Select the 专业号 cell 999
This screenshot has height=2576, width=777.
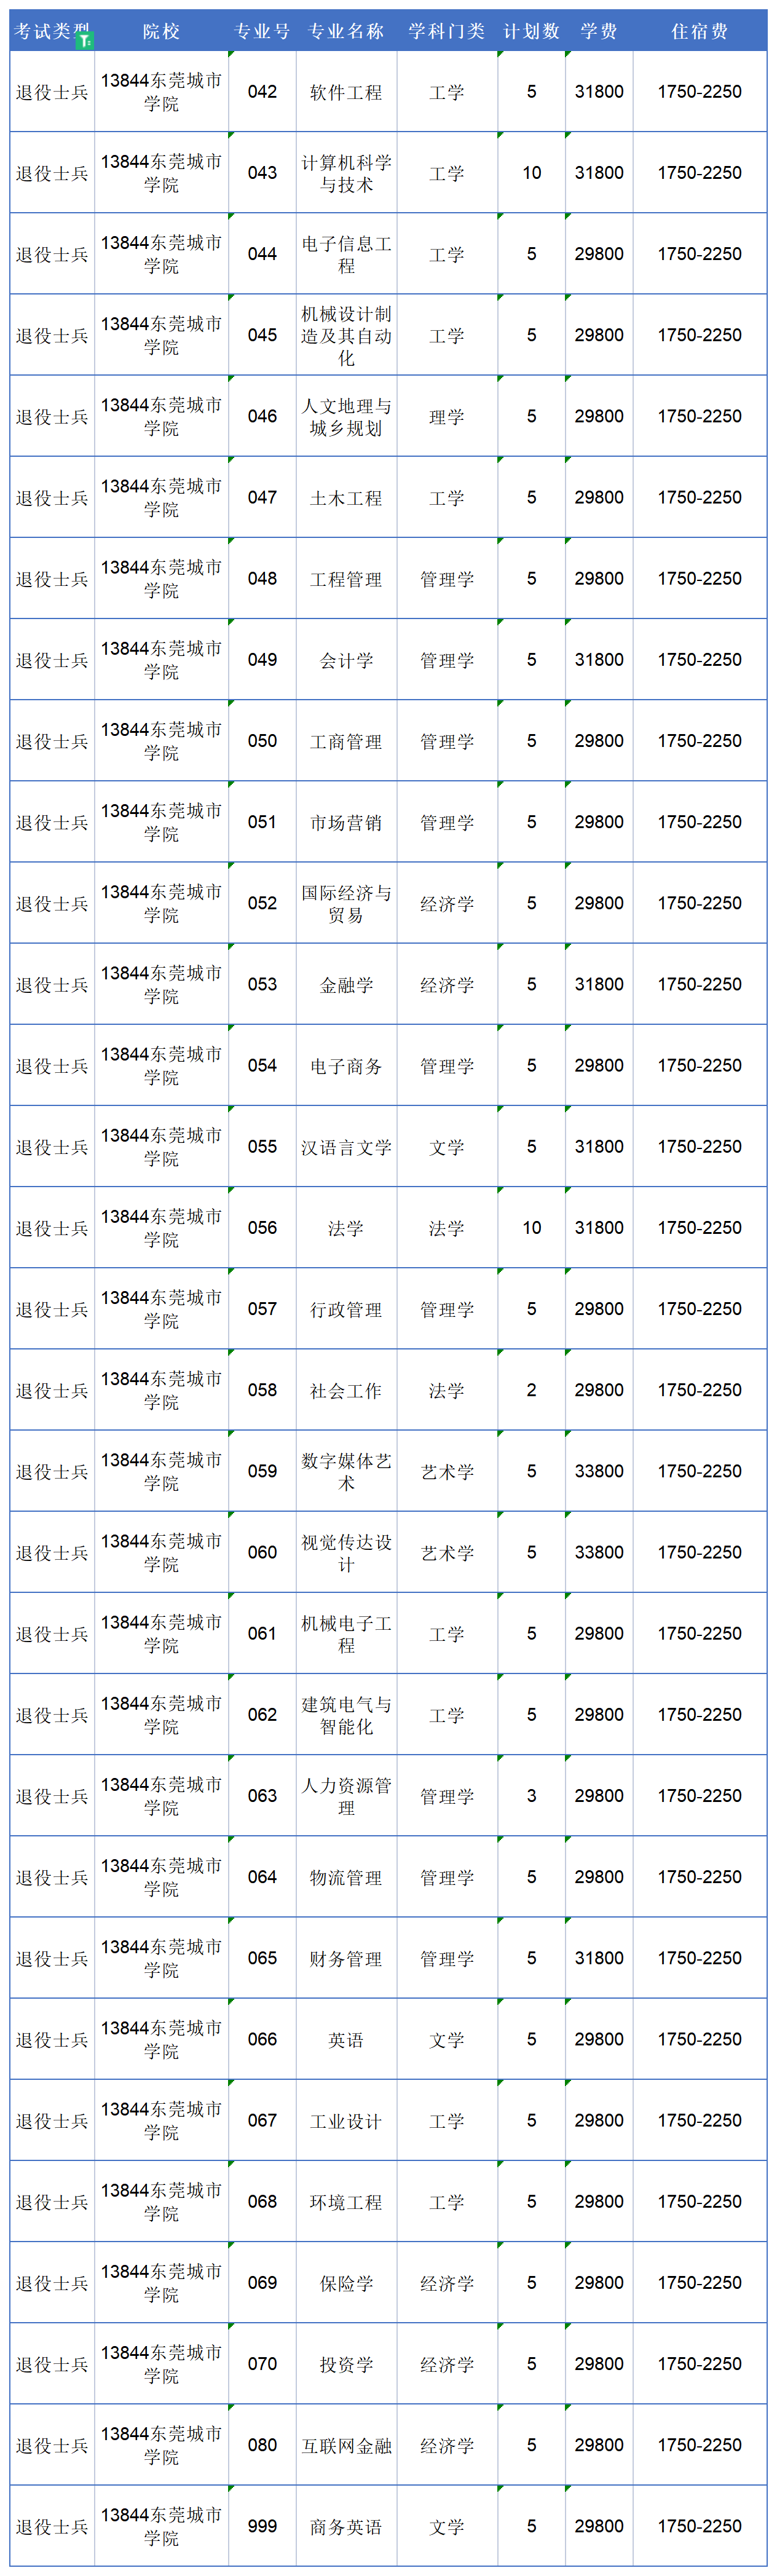tap(262, 2526)
